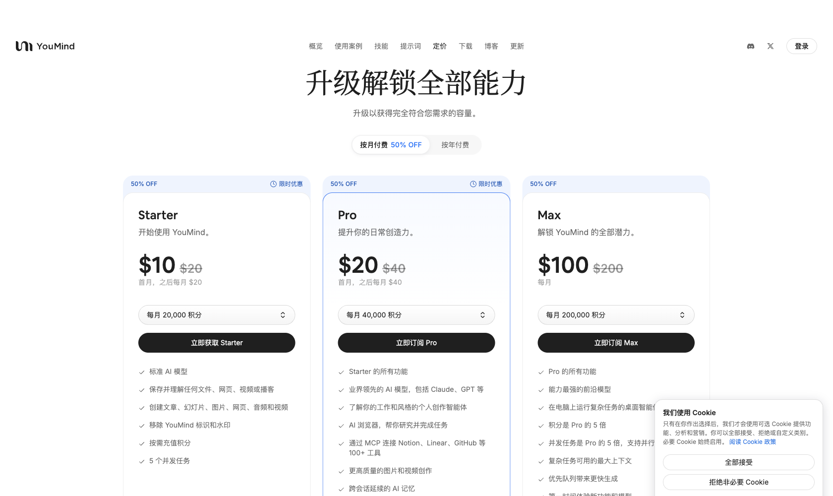Click 限时优惠 label on the Starter card
This screenshot has width=833, height=496.
(x=291, y=184)
